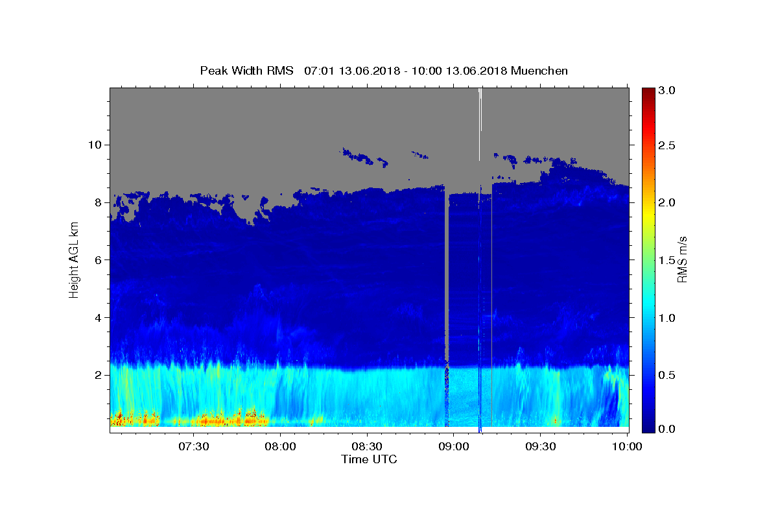Click the colorbar value 0.5
Viewport: 778px width, 519px height.
pyautogui.click(x=667, y=374)
